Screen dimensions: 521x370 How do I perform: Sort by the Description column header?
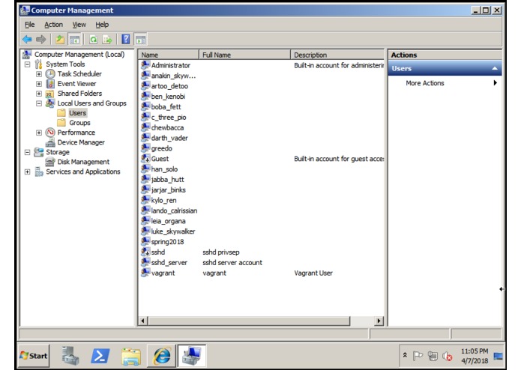[x=337, y=55]
